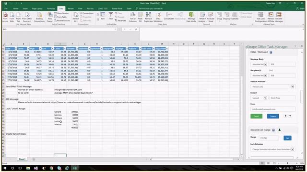Screen dimensions: 307x172
Task: Click the Secured Cell Range help icon
Action: pyautogui.click(x=273, y=130)
